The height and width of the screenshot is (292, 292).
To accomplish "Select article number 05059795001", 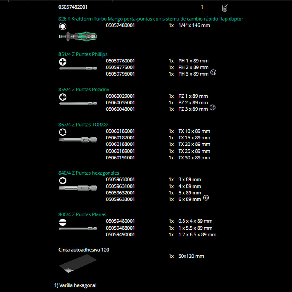I will (120, 74).
